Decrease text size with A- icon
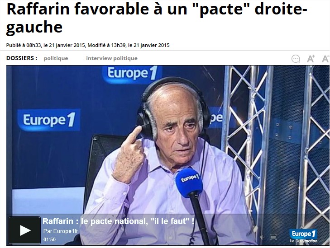The height and width of the screenshot is (248, 330). point(326,59)
